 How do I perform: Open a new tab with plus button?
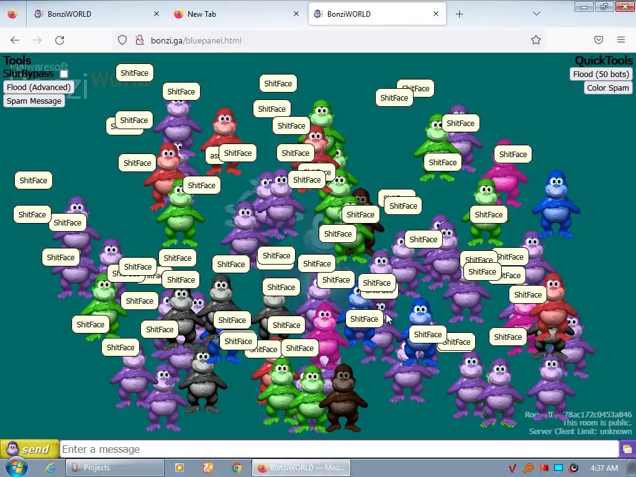459,14
